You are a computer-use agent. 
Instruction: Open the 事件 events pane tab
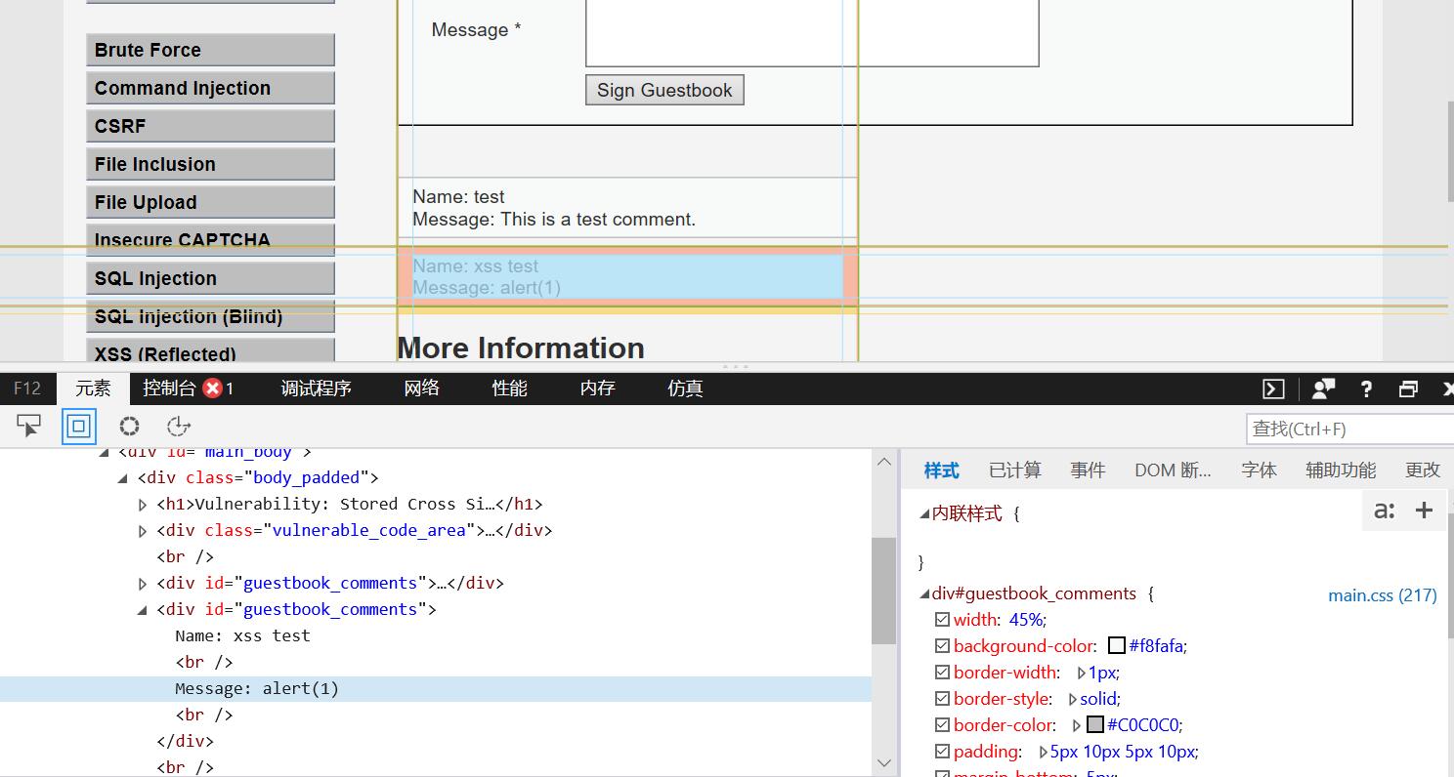coord(1088,470)
